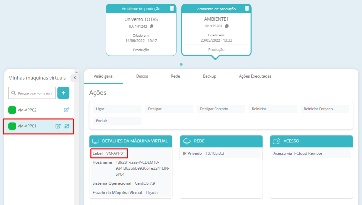Select the Universo TOTVS environment card

point(141,30)
